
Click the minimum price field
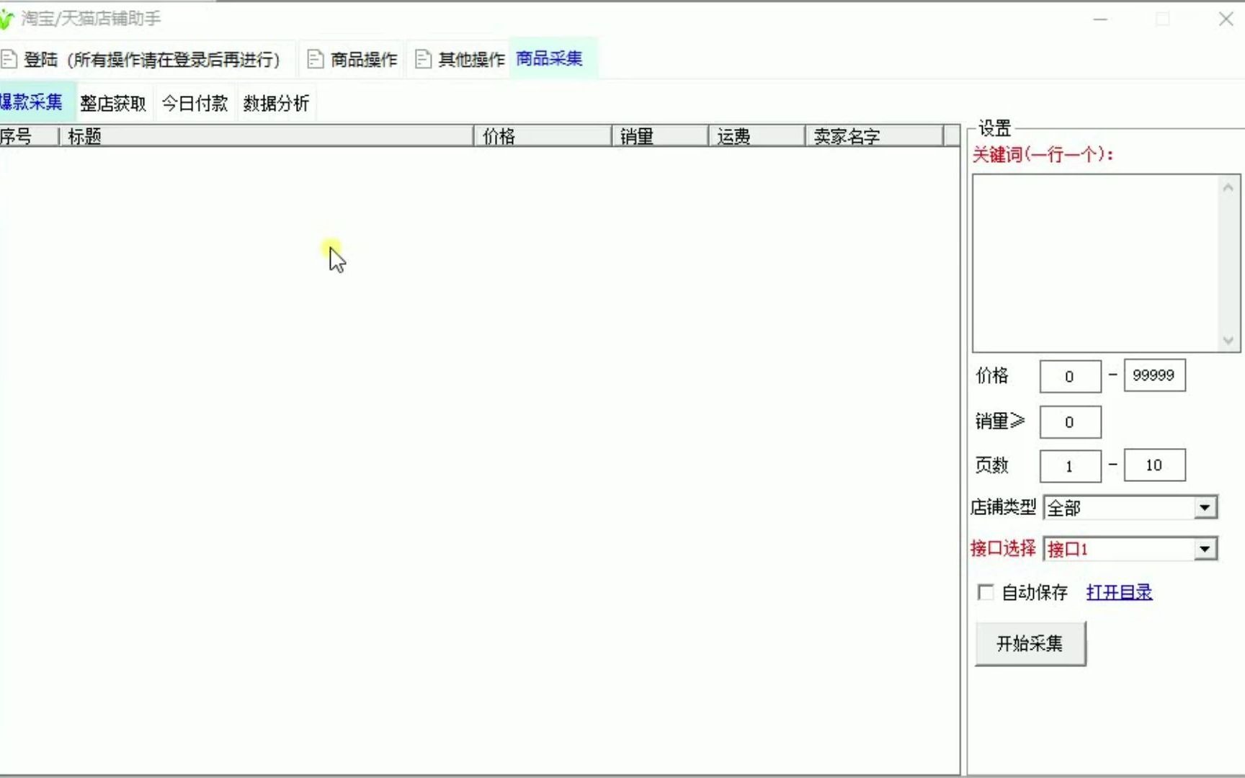point(1070,376)
